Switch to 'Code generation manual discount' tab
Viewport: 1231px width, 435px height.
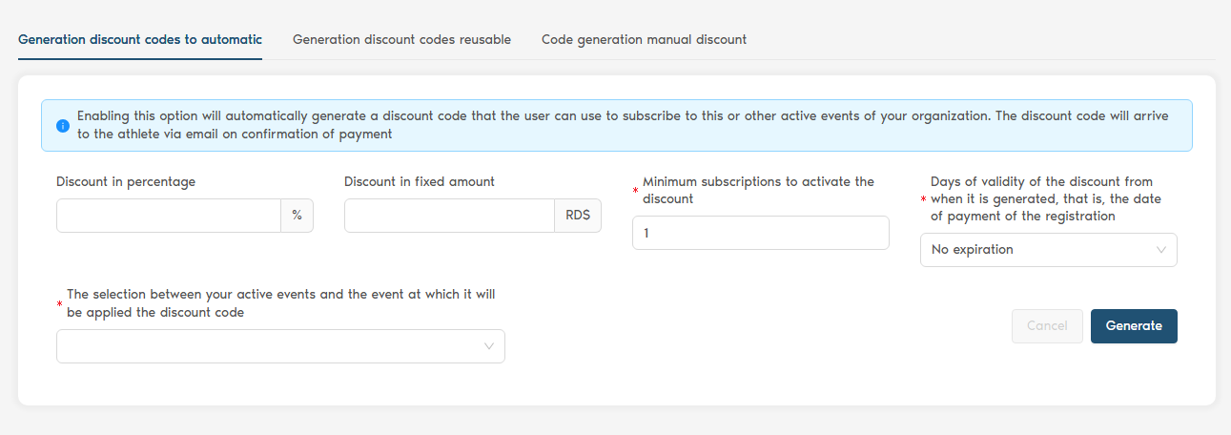point(644,40)
